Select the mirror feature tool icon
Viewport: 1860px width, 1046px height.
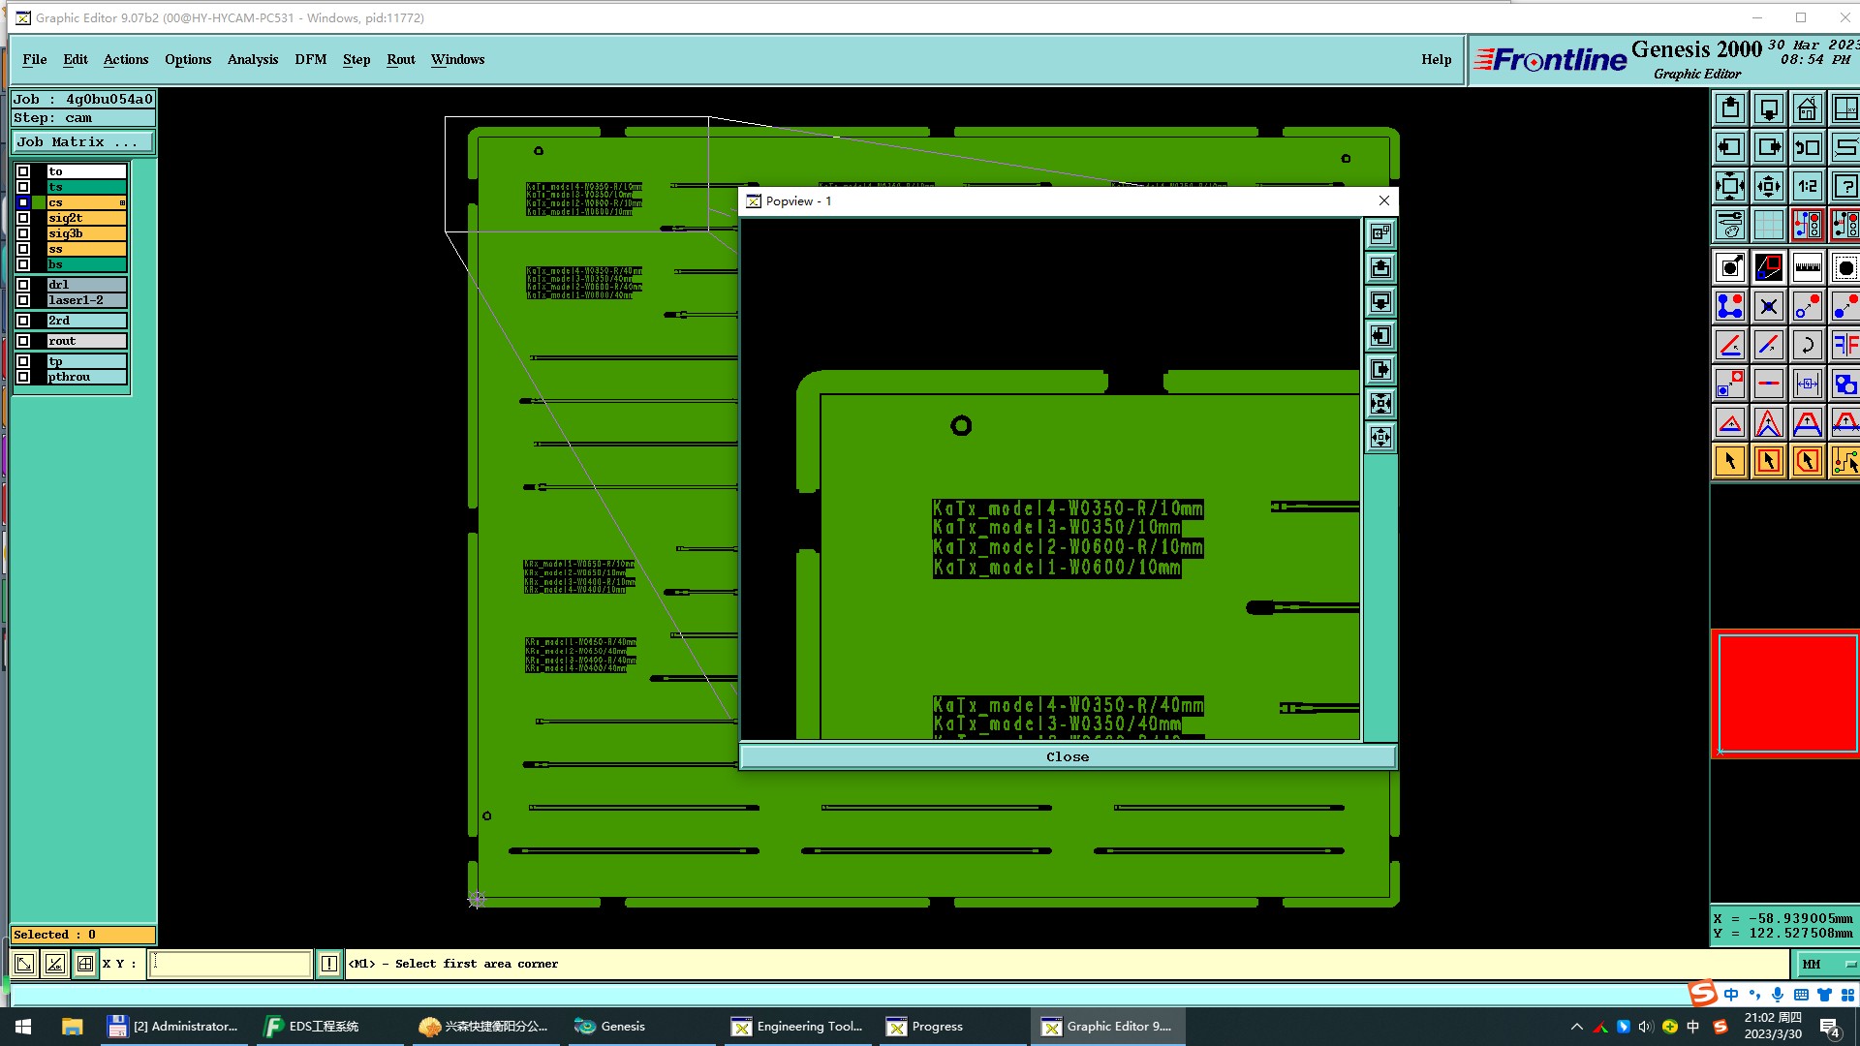click(1845, 345)
